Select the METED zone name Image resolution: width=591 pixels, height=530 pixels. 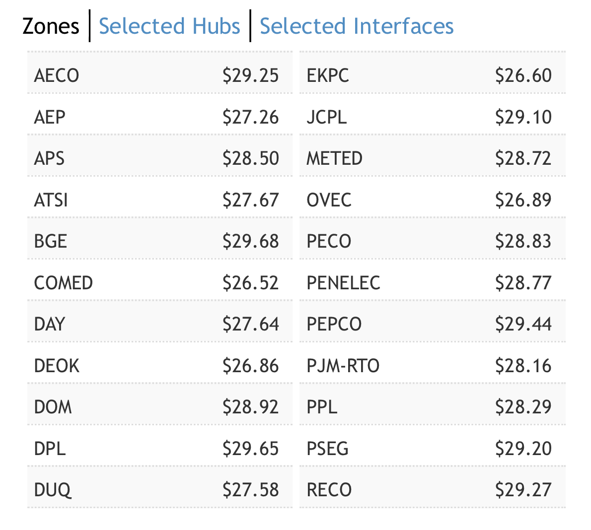pyautogui.click(x=334, y=158)
